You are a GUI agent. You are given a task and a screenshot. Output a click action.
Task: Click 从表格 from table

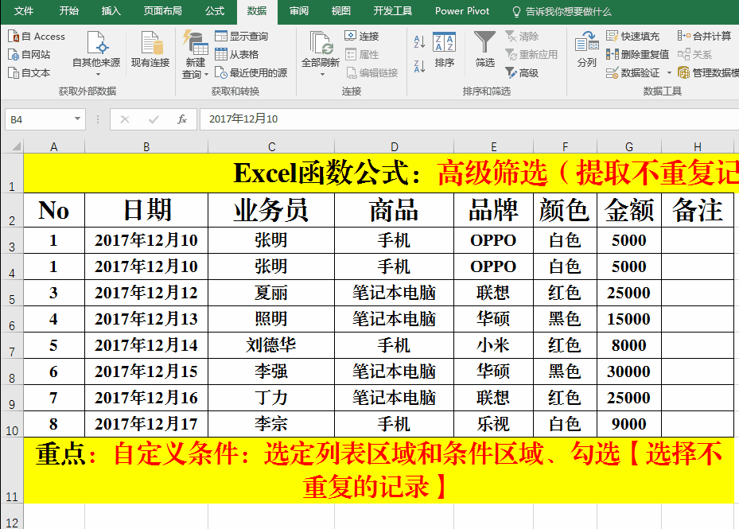[x=236, y=55]
